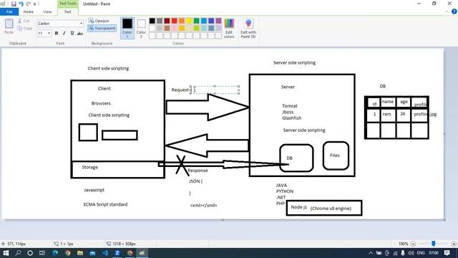This screenshot has height=258, width=458.
Task: Click the Request text box on canvas
Action: 215,90
